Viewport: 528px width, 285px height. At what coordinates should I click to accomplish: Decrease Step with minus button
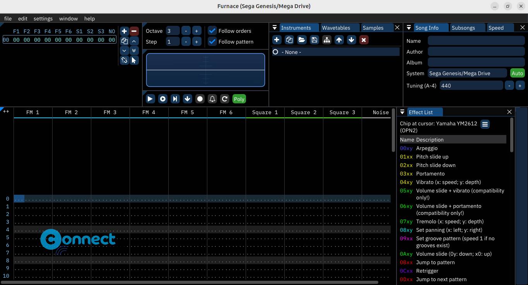186,42
